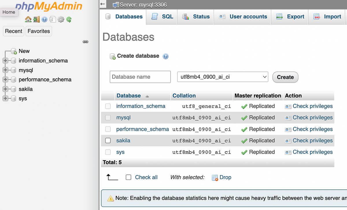Click the phpMyAdmin home icon
This screenshot has height=210, width=347.
tap(28, 19)
